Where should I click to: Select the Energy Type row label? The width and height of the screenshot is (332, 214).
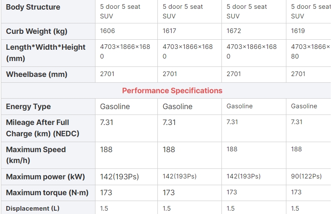[x=28, y=107]
